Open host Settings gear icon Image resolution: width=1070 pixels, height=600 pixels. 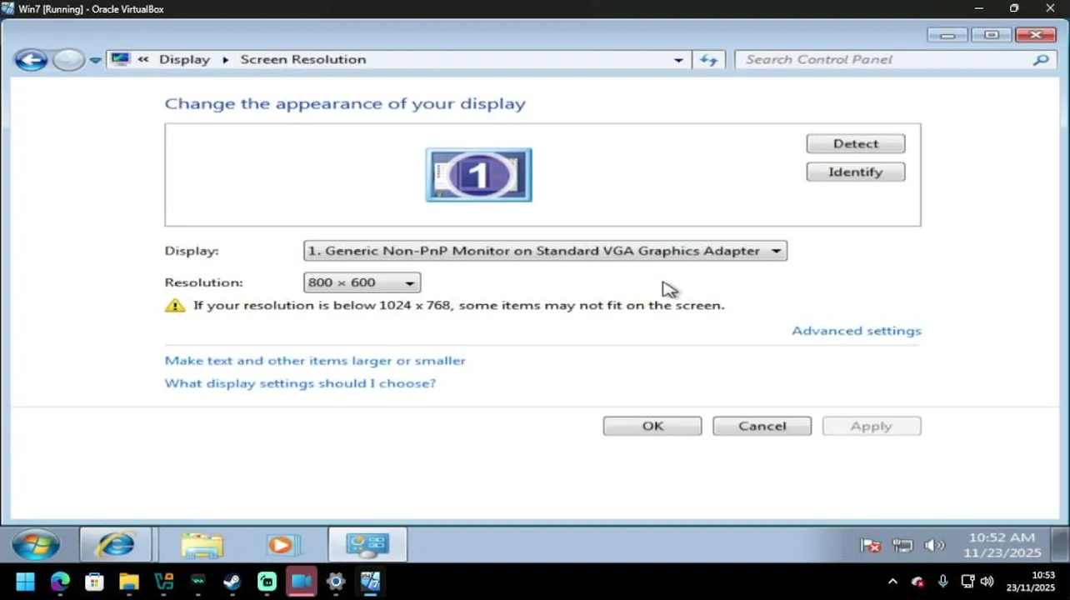click(x=336, y=581)
